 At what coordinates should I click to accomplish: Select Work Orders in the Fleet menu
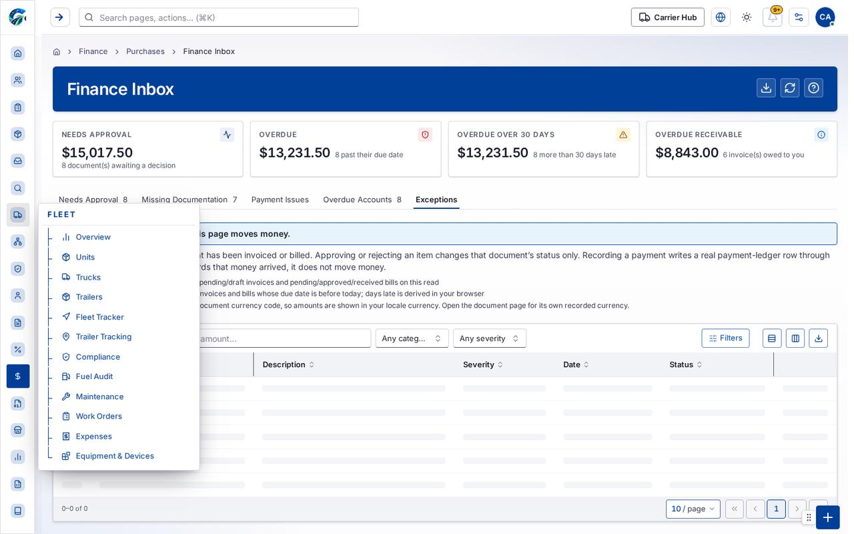pyautogui.click(x=99, y=417)
